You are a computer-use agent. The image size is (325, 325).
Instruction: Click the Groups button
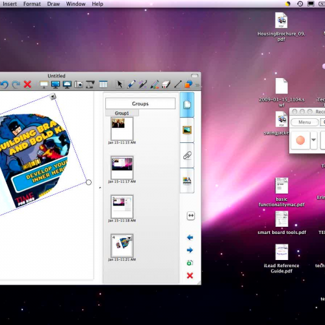click(140, 103)
